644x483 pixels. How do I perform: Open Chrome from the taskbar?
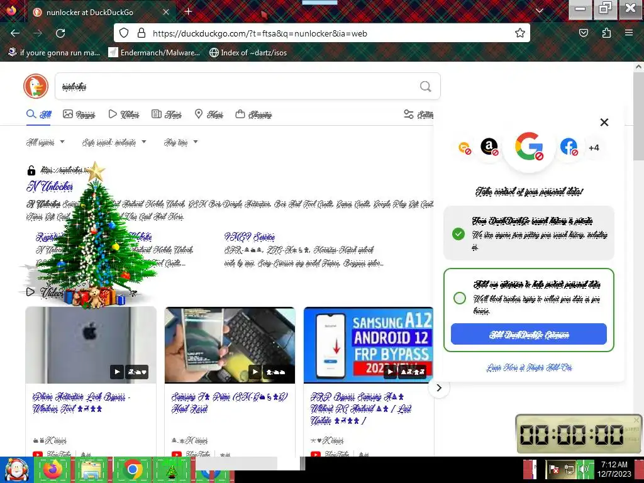point(132,470)
